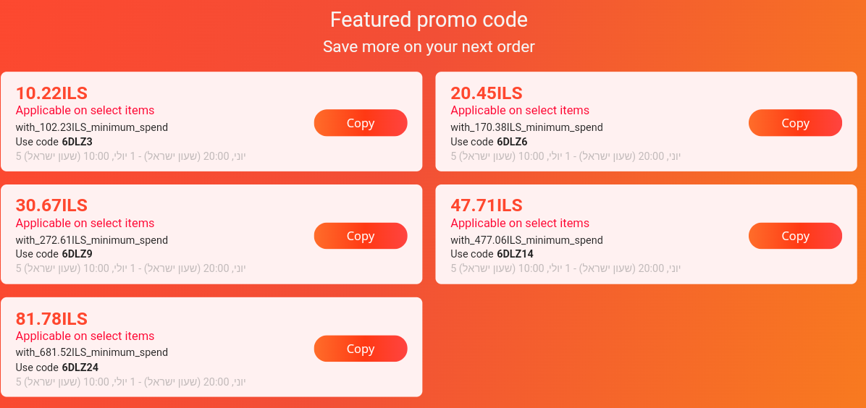Image resolution: width=866 pixels, height=408 pixels.
Task: Click the 477.06ILS minimum spend text
Action: click(x=526, y=240)
